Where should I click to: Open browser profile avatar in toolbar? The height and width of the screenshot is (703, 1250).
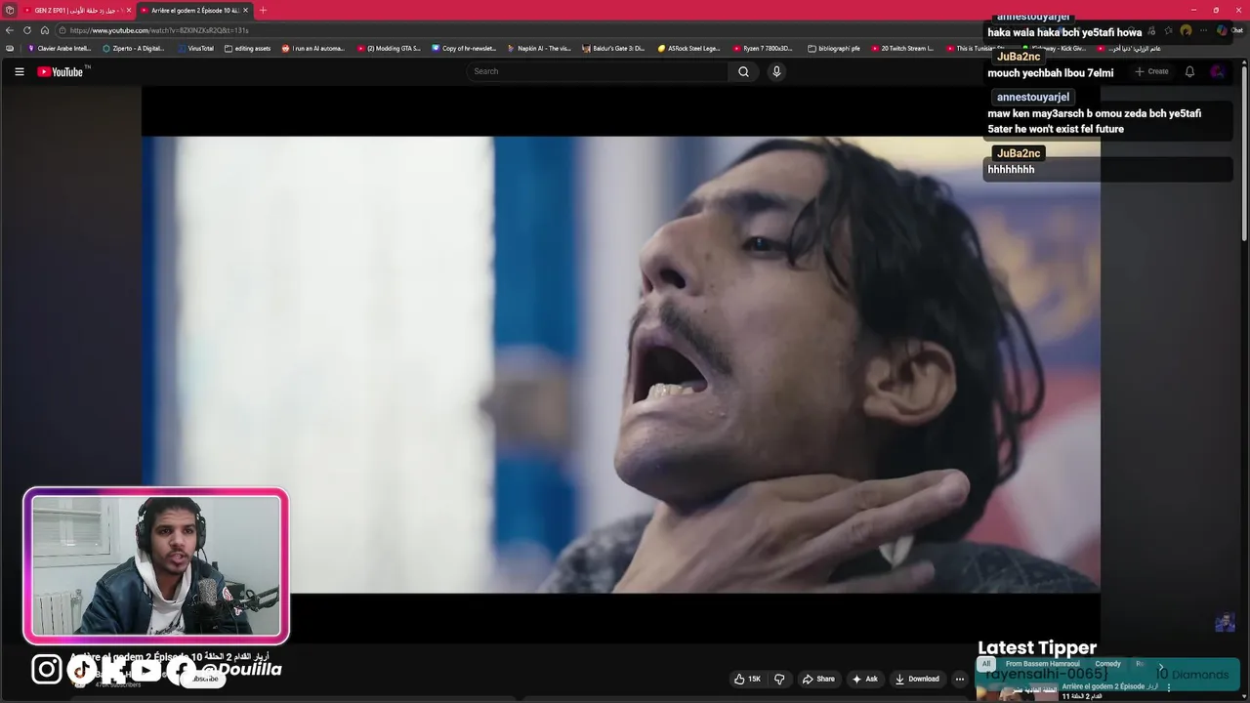tap(1186, 30)
